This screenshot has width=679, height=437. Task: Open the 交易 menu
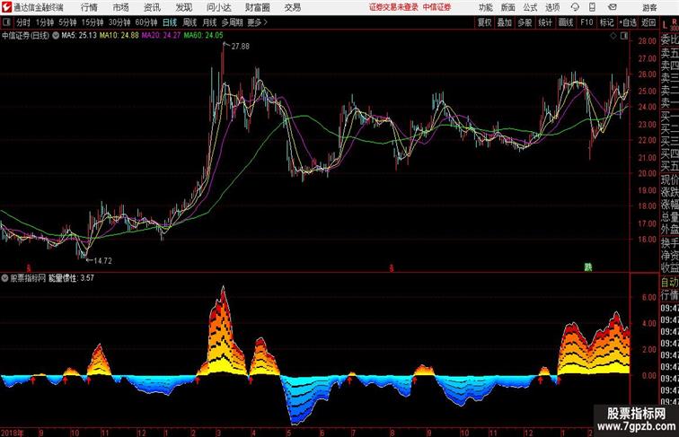tap(293, 7)
